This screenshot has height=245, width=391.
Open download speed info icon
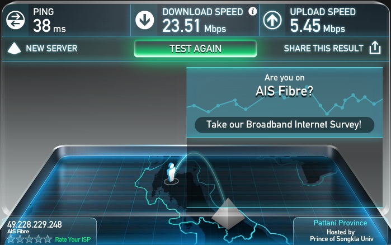coord(253,11)
